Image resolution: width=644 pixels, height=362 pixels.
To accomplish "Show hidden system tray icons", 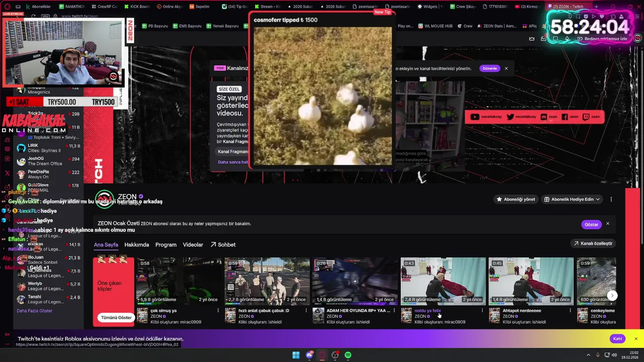I will (588, 355).
